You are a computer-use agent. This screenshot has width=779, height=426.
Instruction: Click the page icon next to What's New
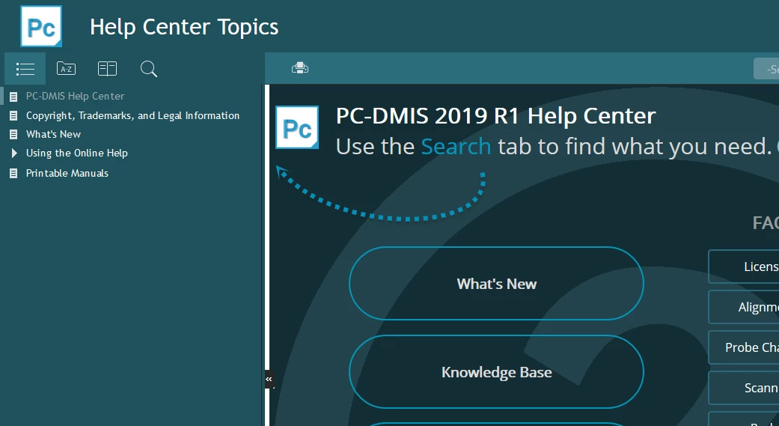point(14,134)
